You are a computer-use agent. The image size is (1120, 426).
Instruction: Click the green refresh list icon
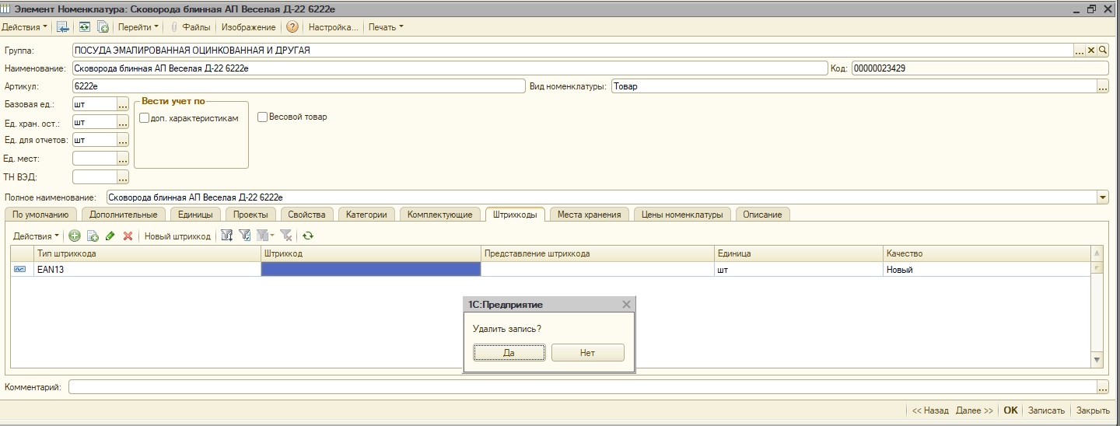tap(308, 236)
